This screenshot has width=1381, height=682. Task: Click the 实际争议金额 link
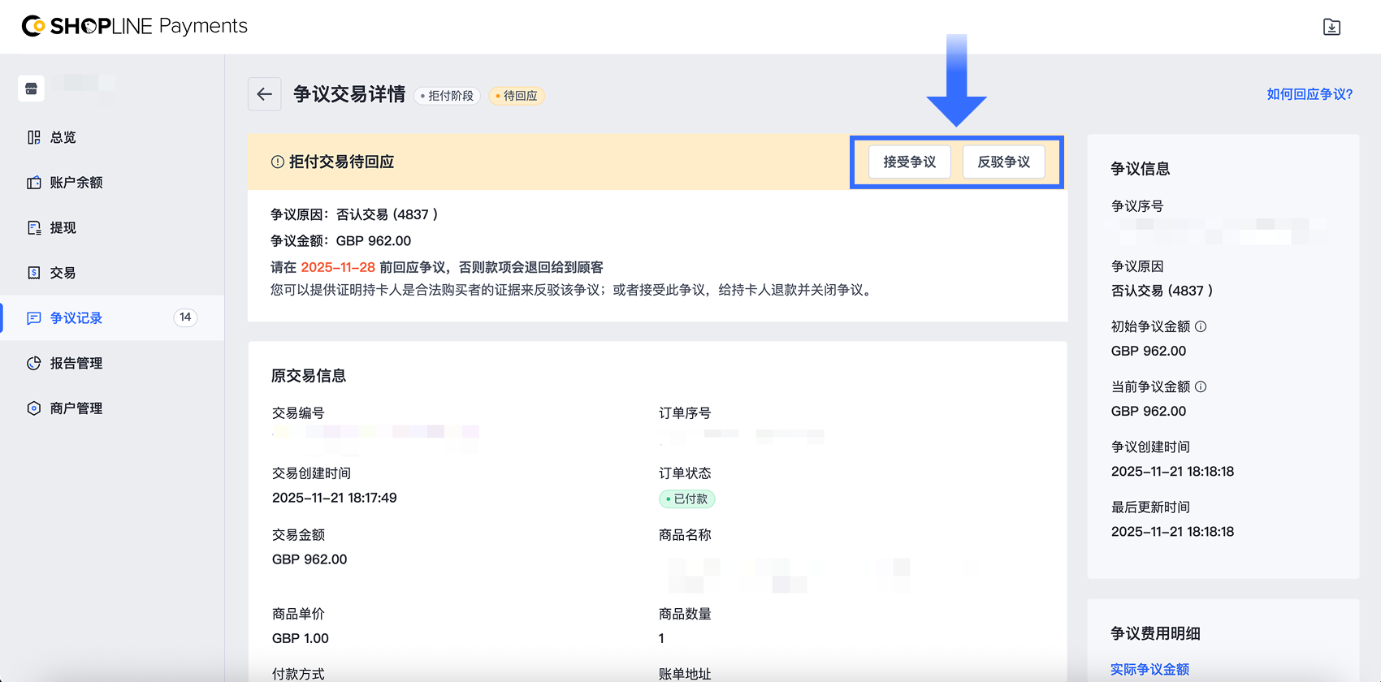(x=1149, y=669)
